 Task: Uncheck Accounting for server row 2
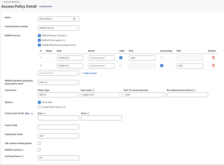tap(162, 65)
